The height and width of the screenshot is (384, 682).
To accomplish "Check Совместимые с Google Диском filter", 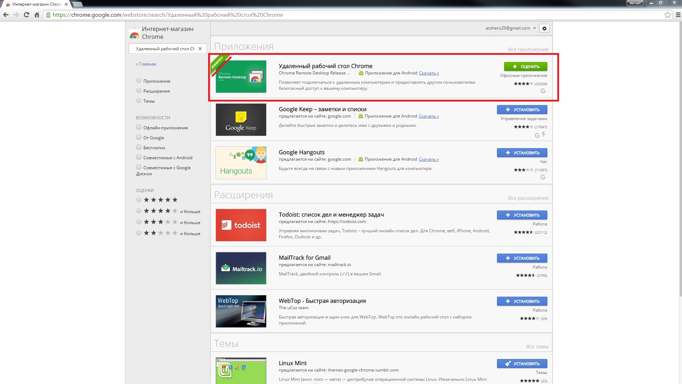I will (x=139, y=167).
